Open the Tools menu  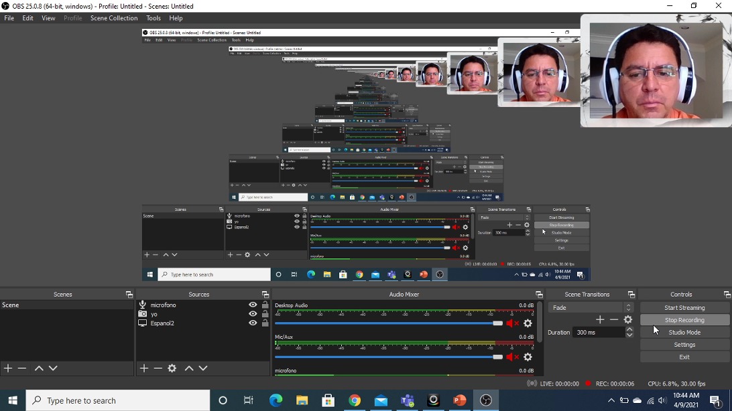coord(153,18)
